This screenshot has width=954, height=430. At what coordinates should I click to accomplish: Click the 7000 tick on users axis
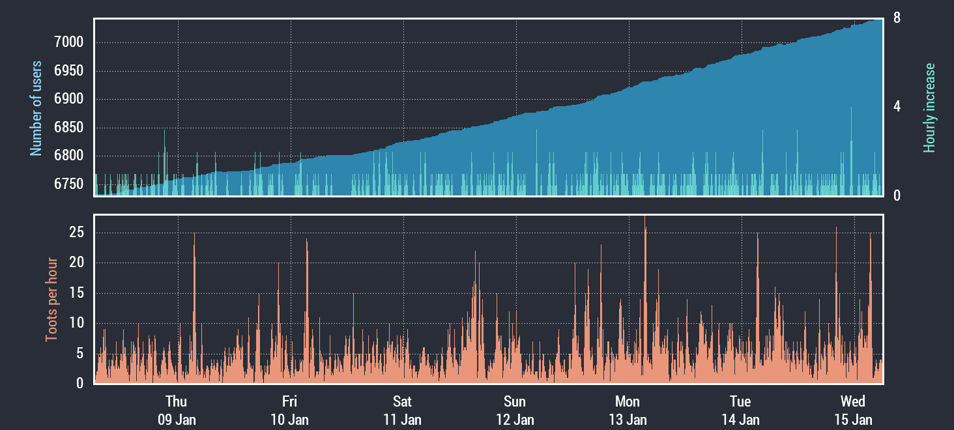69,43
